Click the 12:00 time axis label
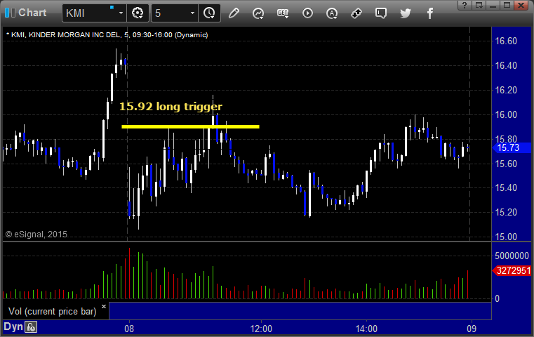 (261, 329)
